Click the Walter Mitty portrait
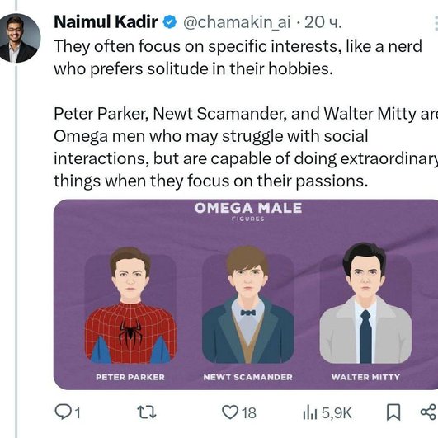Screen dimensions: 438x438 [365, 303]
